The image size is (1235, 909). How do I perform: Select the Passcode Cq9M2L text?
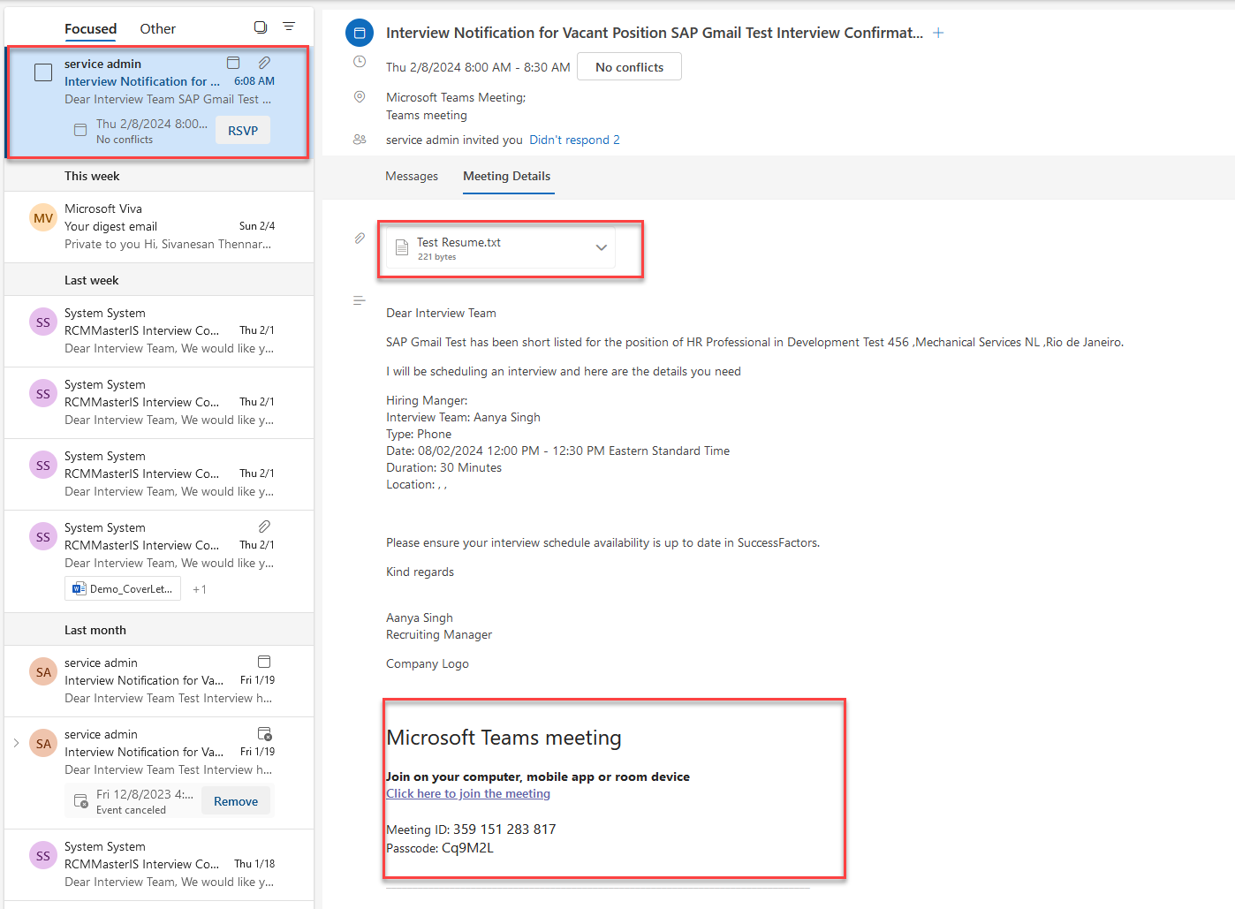[440, 848]
